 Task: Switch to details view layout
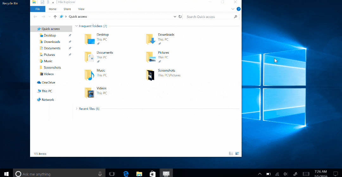[231, 154]
